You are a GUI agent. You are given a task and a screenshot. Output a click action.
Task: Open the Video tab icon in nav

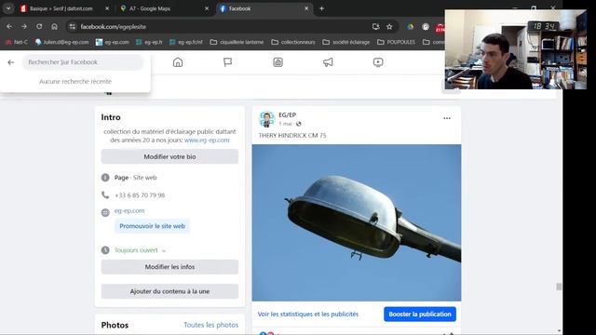click(378, 62)
